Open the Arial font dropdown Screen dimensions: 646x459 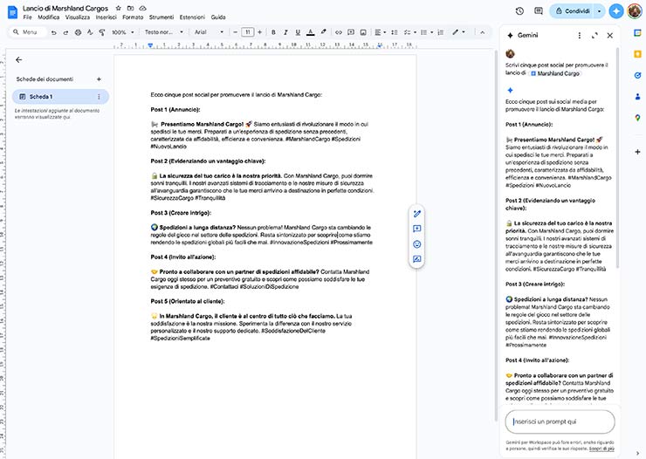(x=209, y=32)
